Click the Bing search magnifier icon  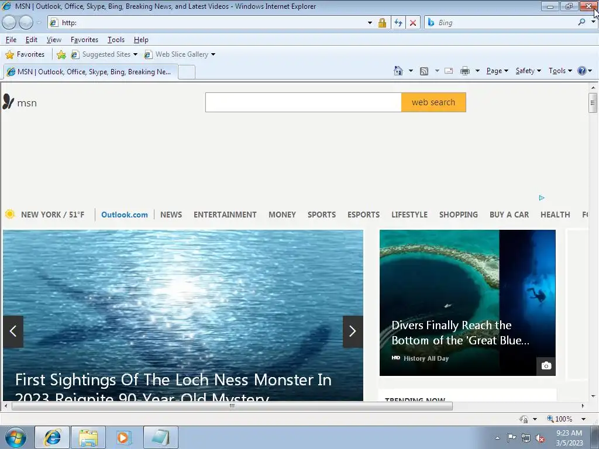coord(581,23)
